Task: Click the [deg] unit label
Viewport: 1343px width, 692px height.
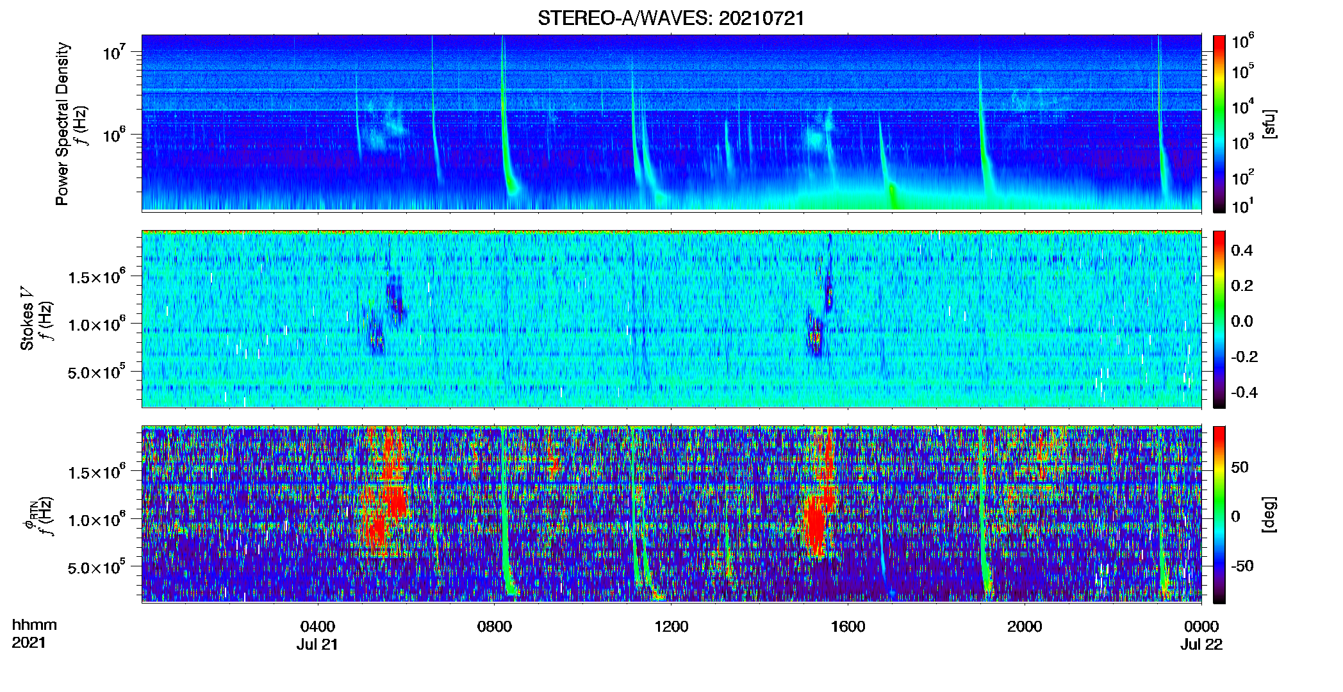Action: tap(1269, 515)
